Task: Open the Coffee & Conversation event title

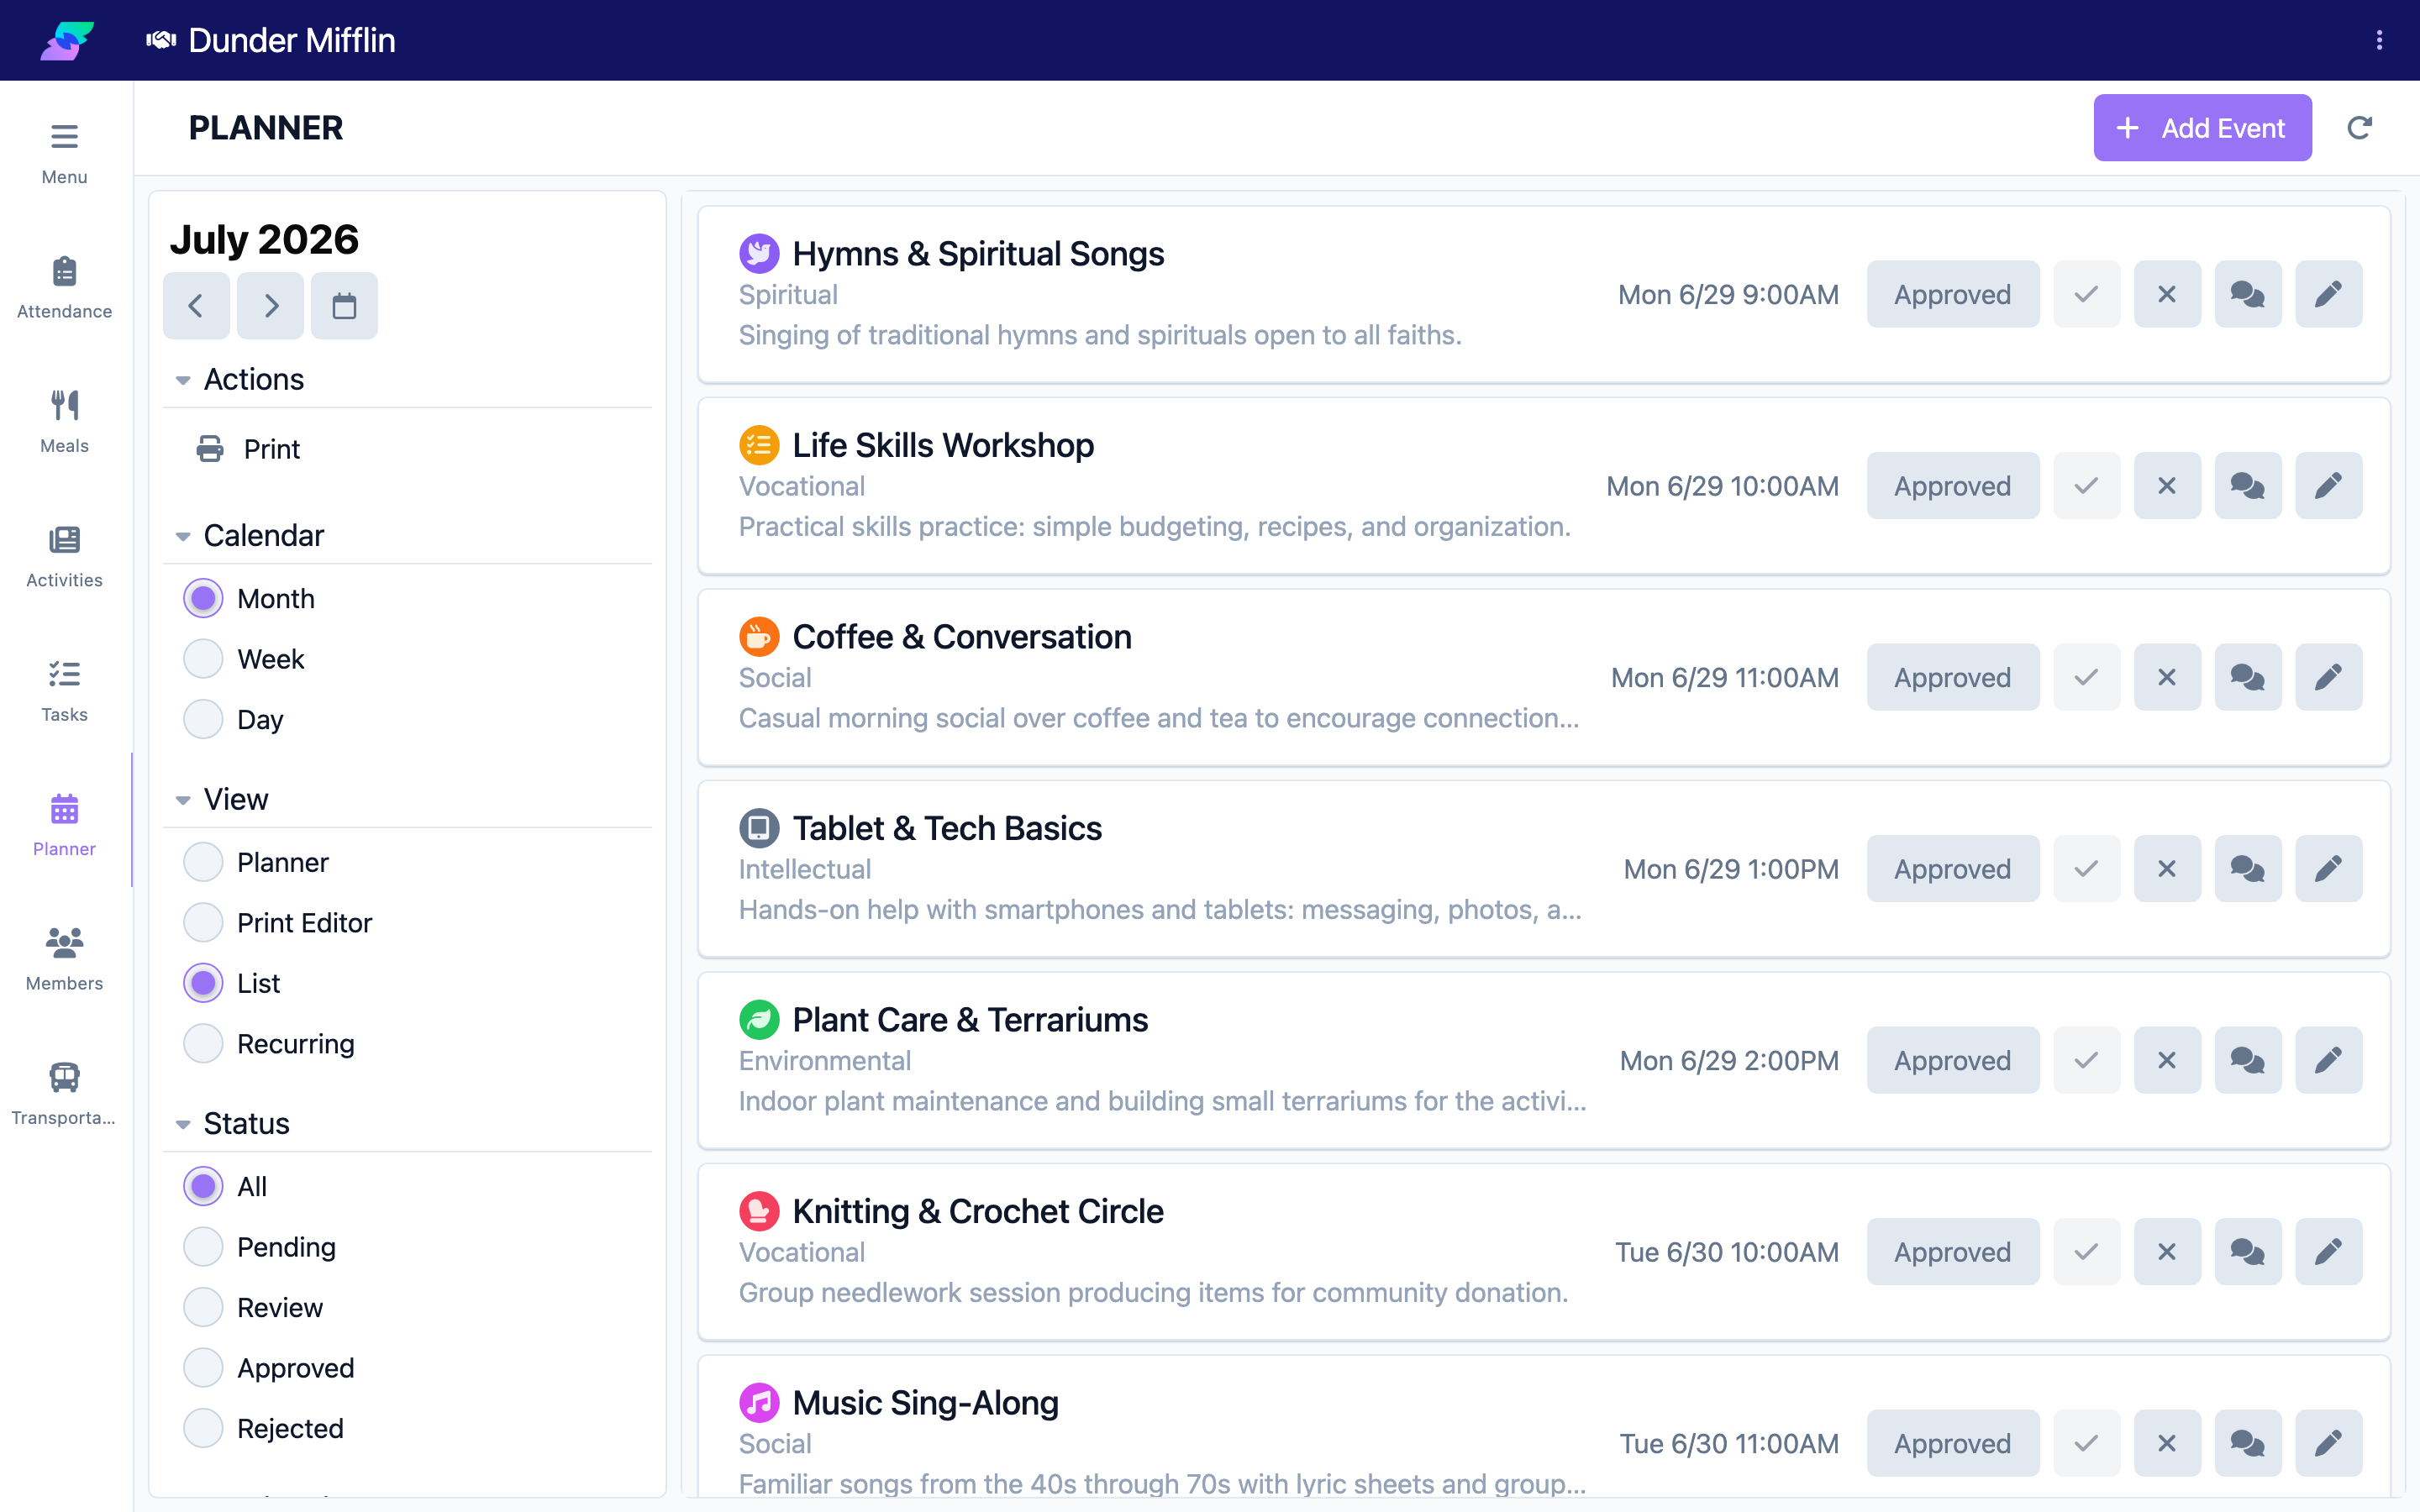Action: tap(962, 637)
